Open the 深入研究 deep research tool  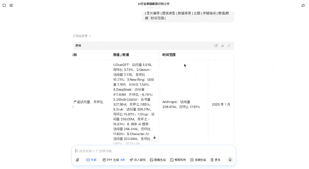[137, 160]
